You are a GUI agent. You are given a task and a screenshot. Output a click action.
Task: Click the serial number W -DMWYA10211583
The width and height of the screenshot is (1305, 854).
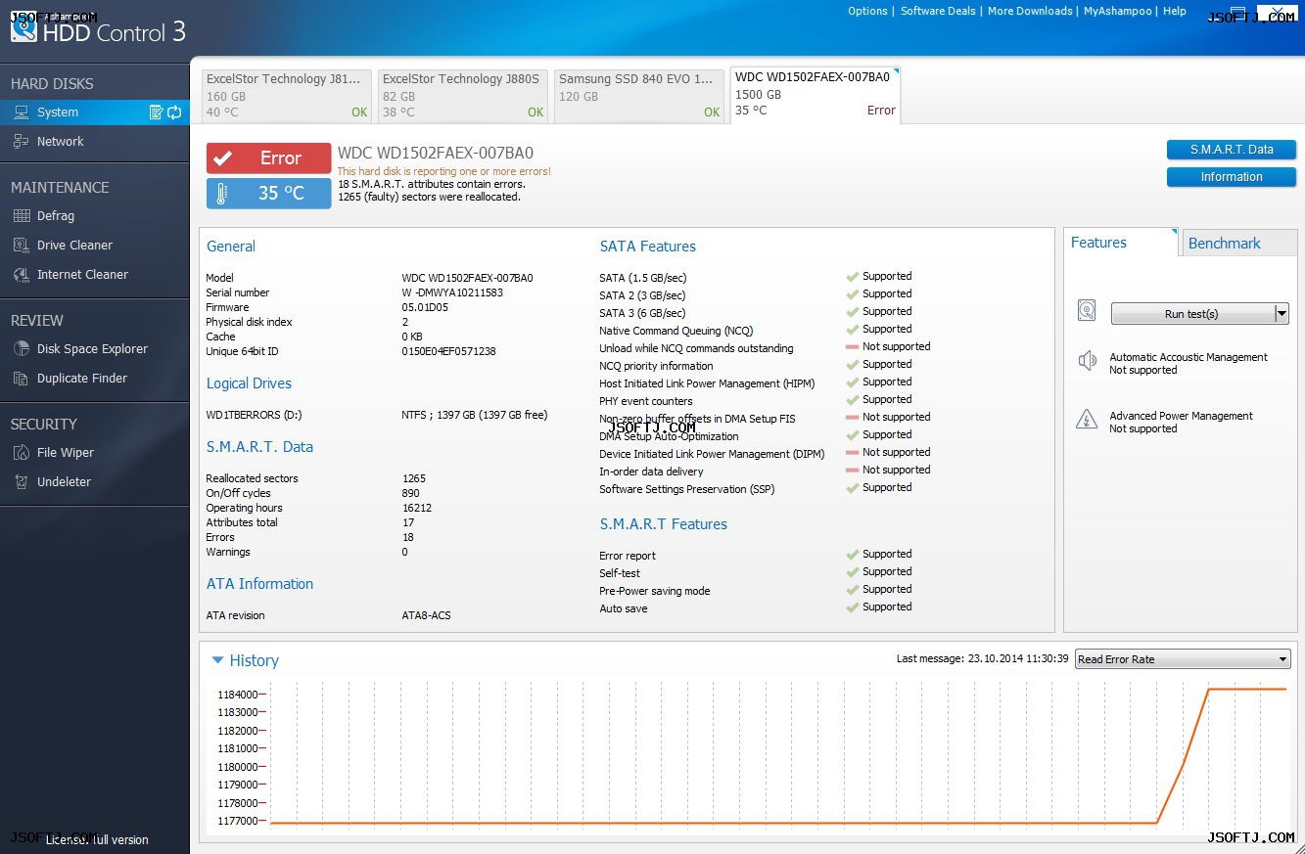[452, 292]
